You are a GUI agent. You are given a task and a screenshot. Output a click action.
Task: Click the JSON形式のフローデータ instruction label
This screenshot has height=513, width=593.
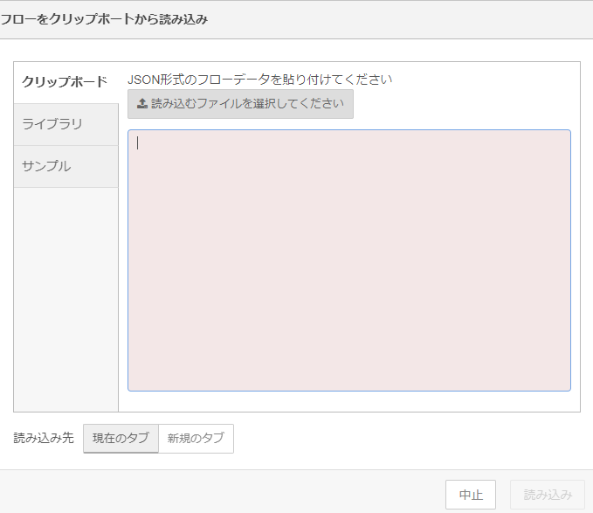point(259,80)
